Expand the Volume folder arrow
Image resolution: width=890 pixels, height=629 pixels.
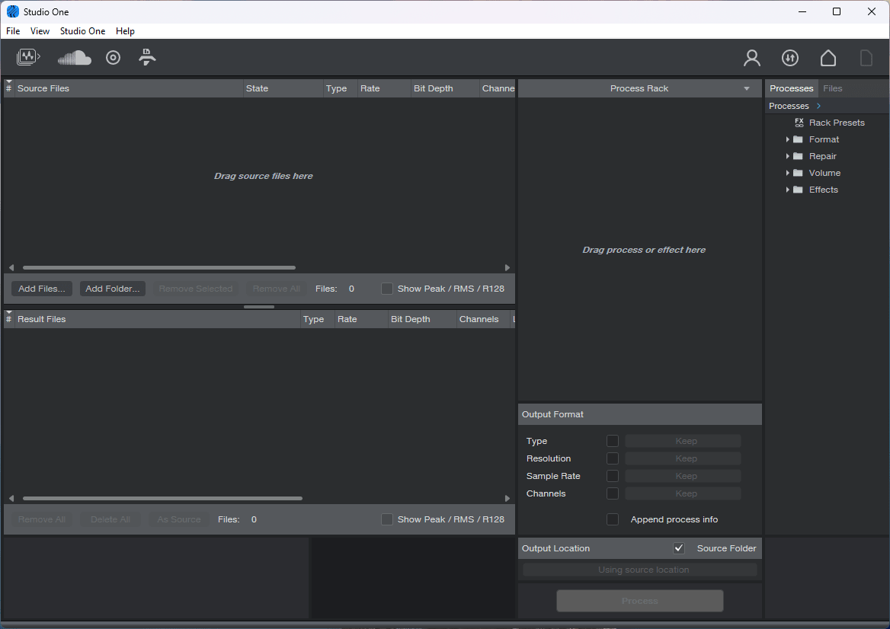787,173
